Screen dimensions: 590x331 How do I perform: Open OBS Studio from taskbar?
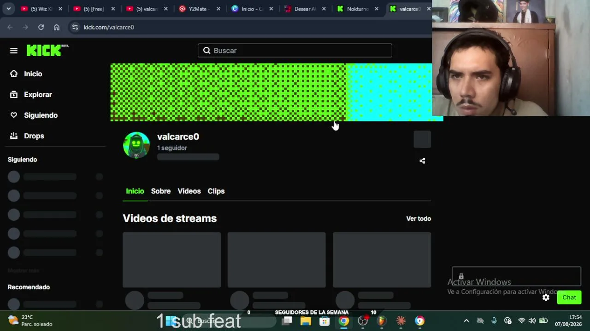[x=363, y=321]
